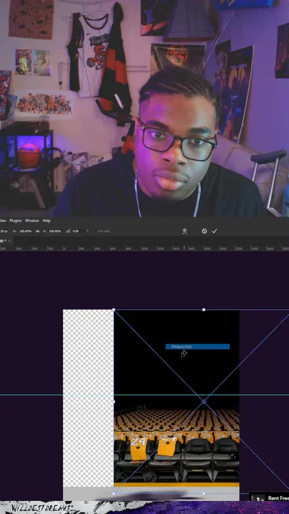Toggle warp mode icon in options bar
Viewport: 289px width, 514px height.
(x=185, y=231)
